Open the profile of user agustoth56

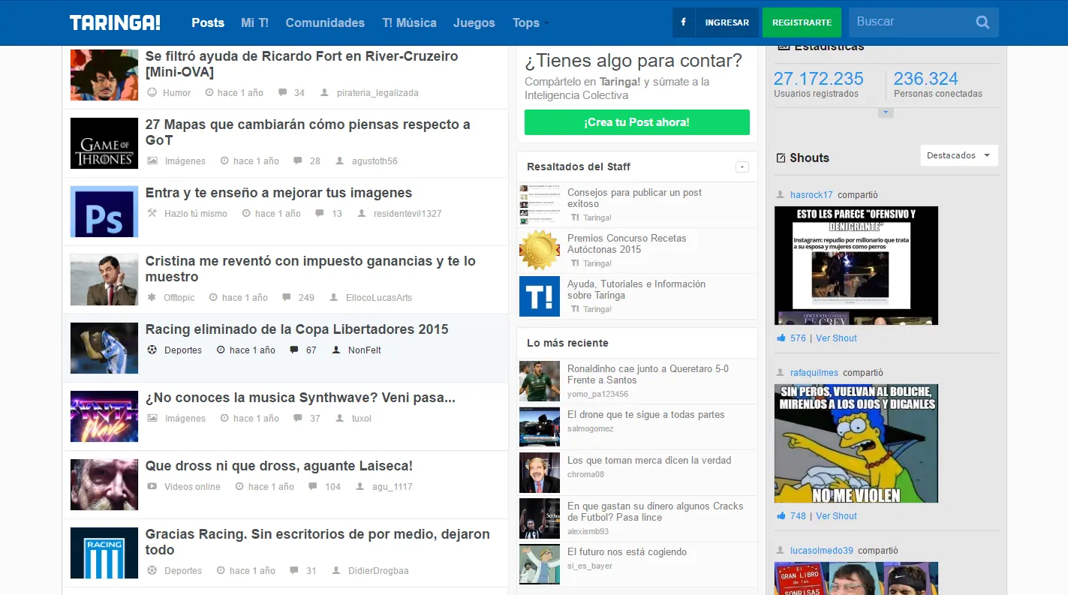(375, 161)
